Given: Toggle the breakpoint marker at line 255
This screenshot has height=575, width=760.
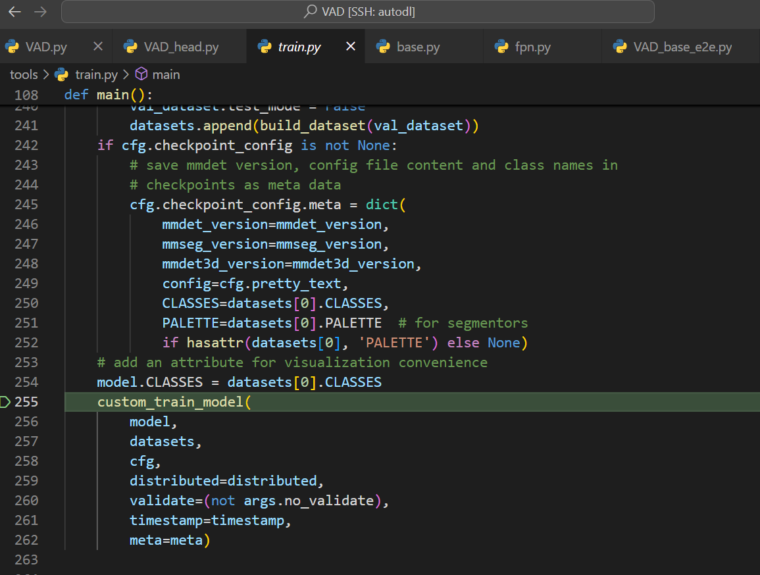Looking at the screenshot, I should (5, 401).
